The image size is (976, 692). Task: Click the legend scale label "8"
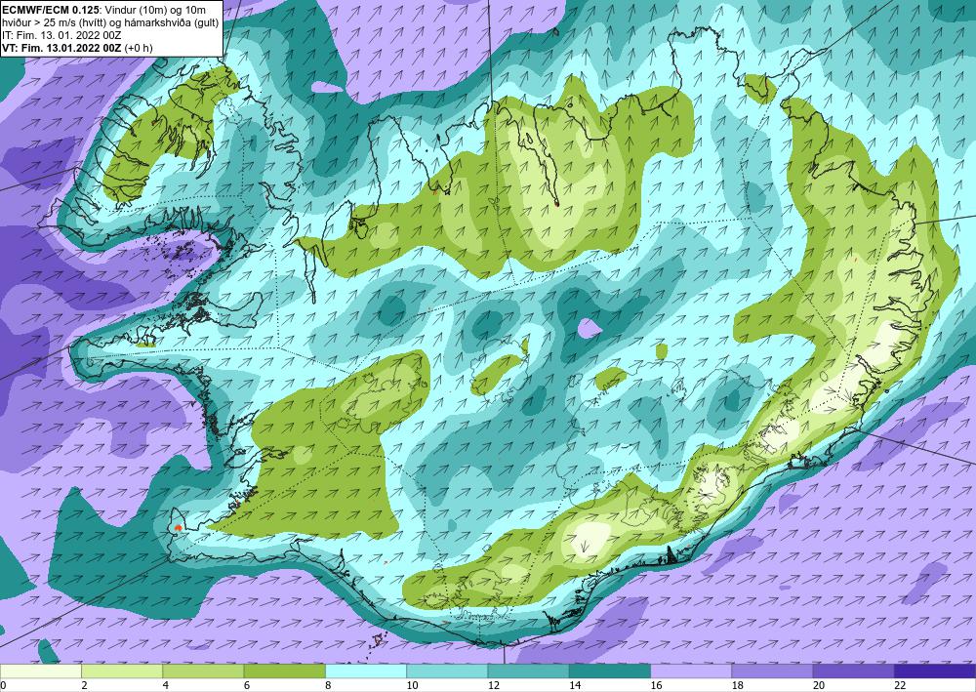(328, 685)
